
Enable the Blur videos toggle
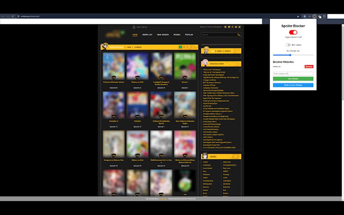288,44
